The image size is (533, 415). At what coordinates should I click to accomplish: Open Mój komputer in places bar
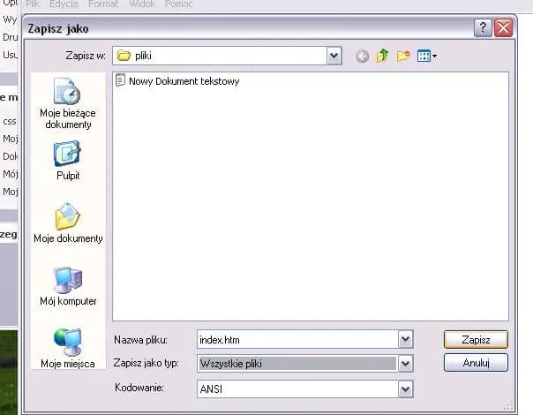67,285
